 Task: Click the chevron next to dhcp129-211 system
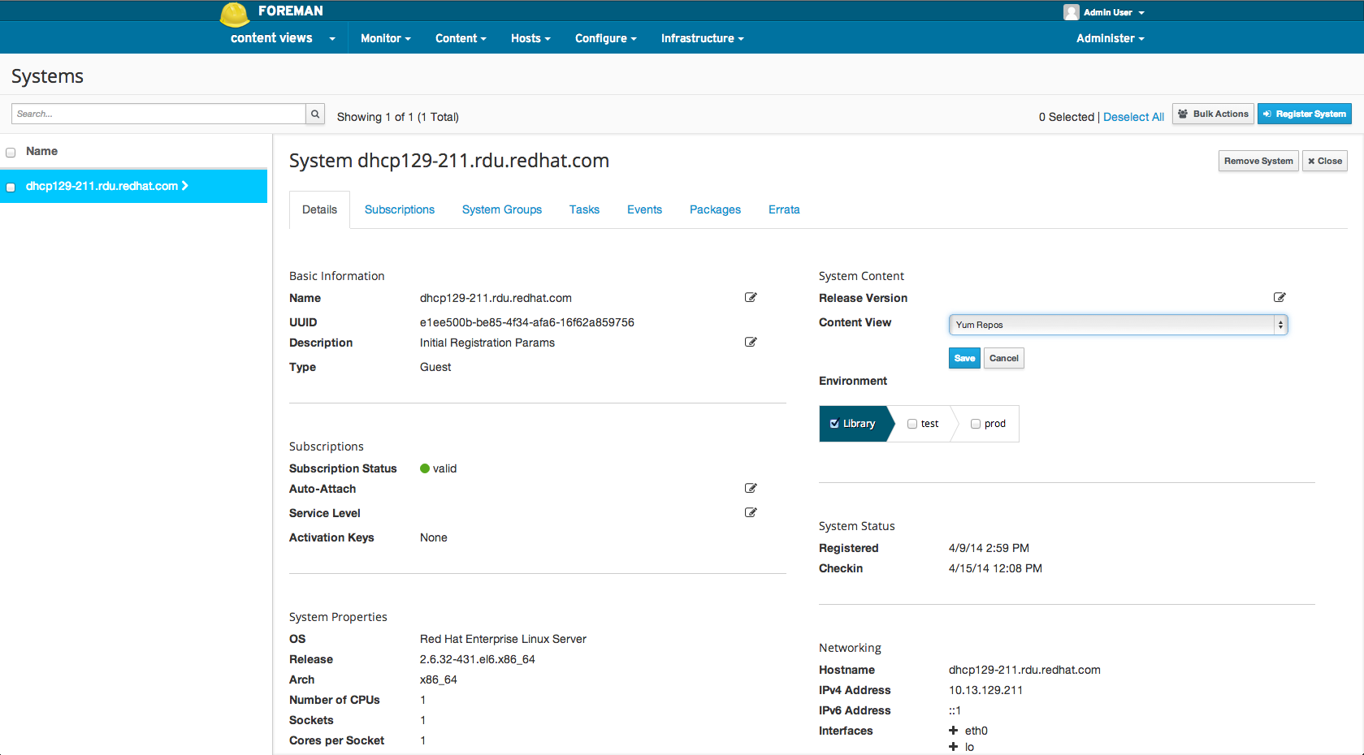[185, 186]
